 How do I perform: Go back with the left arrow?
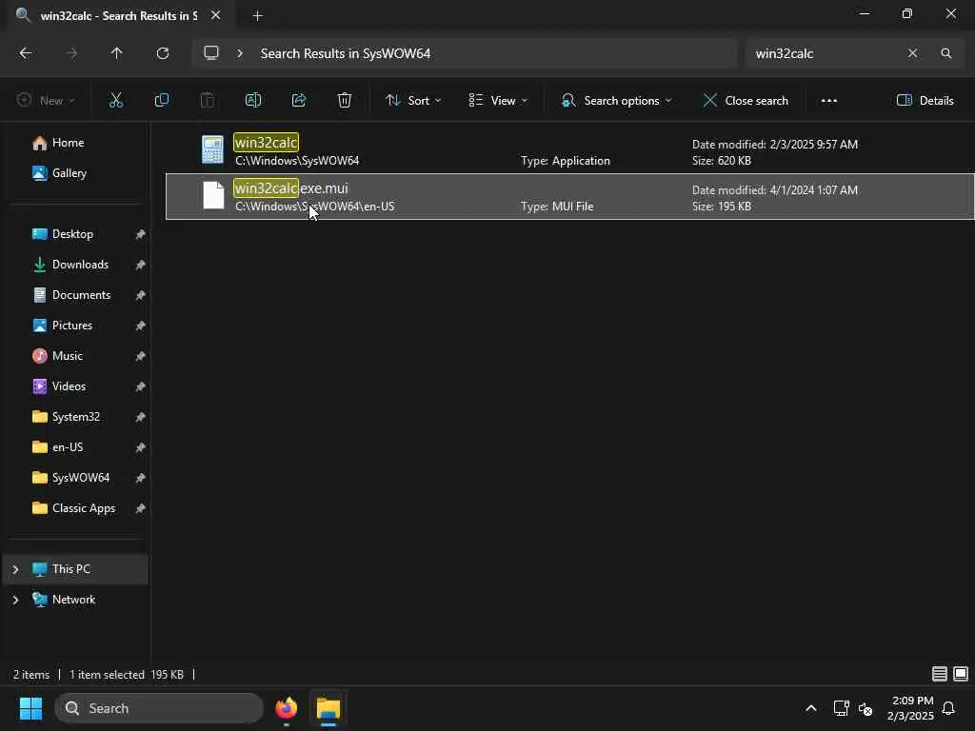(26, 53)
